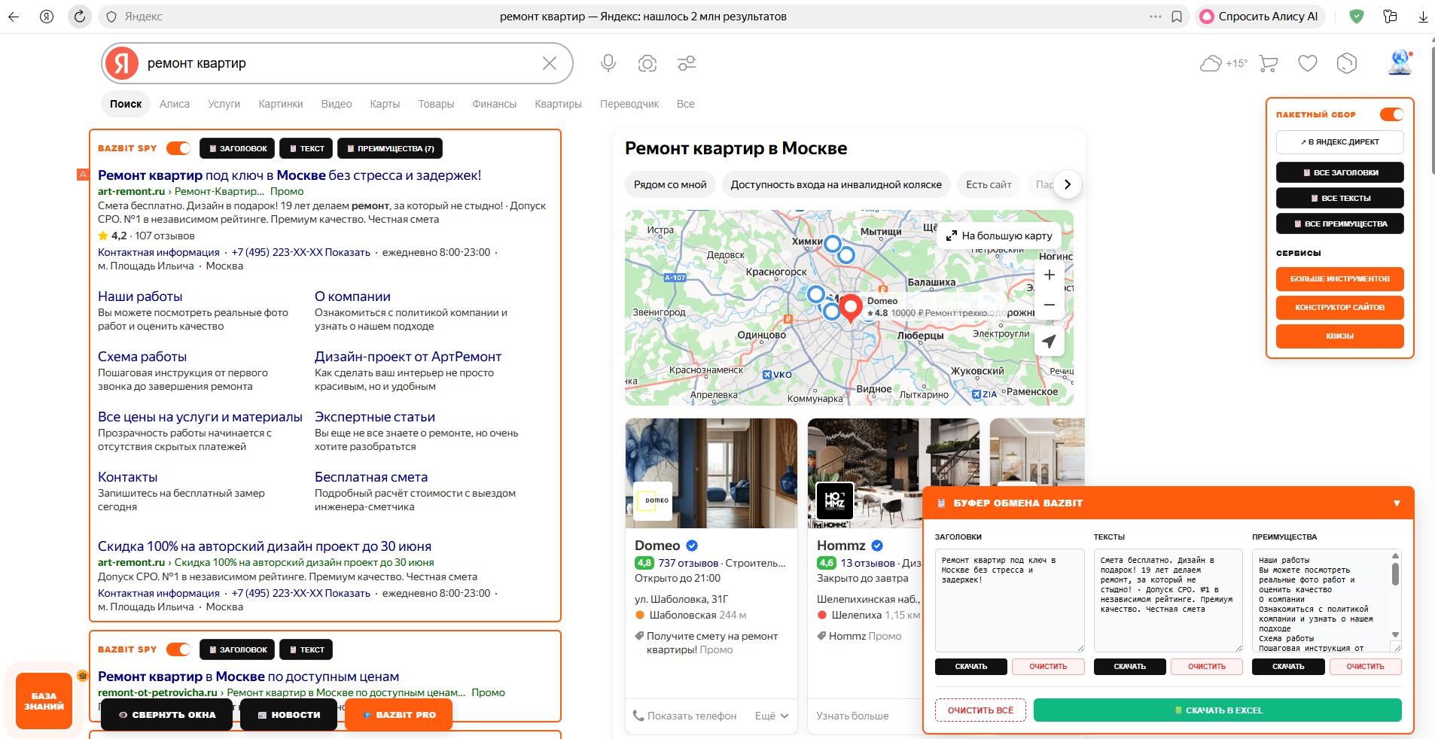
Task: Open the Наши работы sitelink
Action: pyautogui.click(x=140, y=297)
